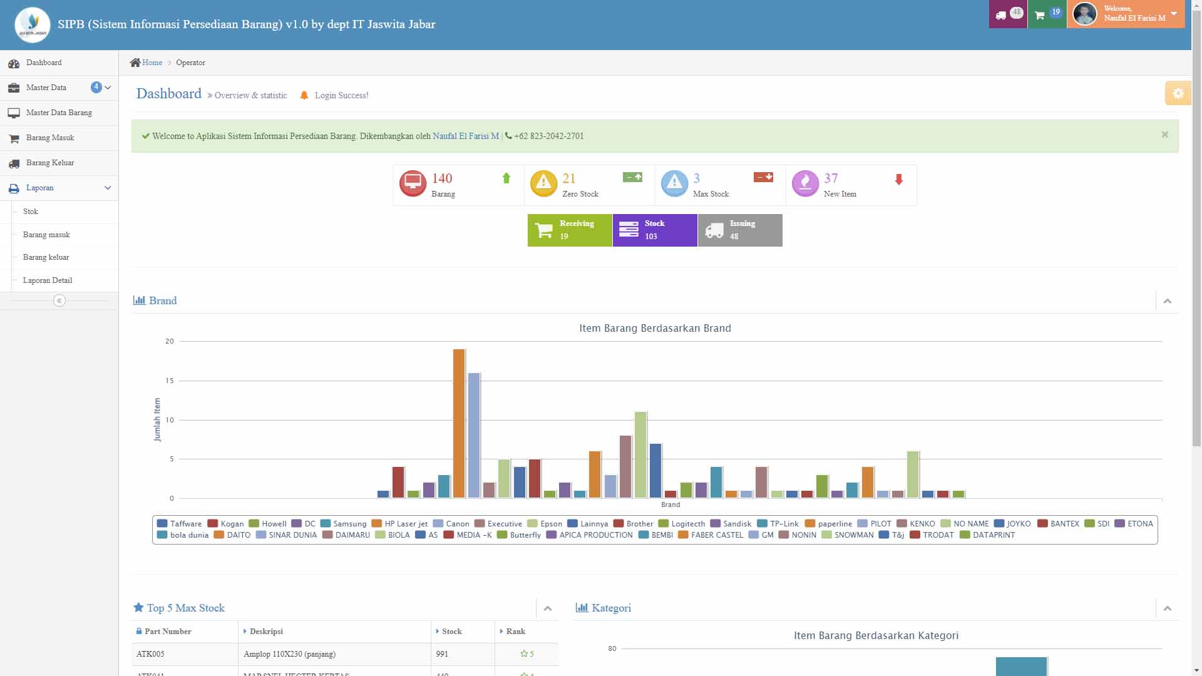Click the purple Stock 103 button
Image resolution: width=1202 pixels, height=676 pixels.
click(x=654, y=230)
